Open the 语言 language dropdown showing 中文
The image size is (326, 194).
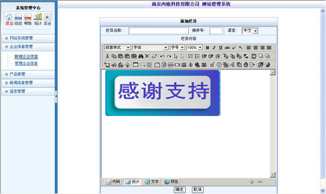250,30
